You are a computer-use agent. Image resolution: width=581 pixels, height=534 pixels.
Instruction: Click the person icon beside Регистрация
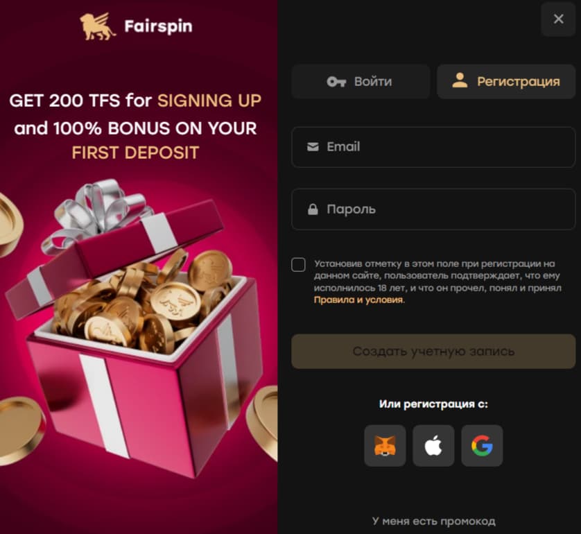pos(460,80)
